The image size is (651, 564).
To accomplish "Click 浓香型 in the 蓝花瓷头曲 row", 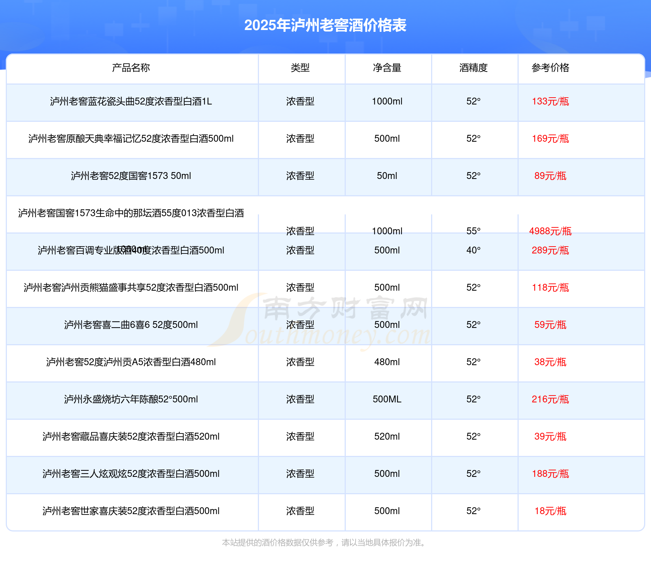I will pos(300,101).
